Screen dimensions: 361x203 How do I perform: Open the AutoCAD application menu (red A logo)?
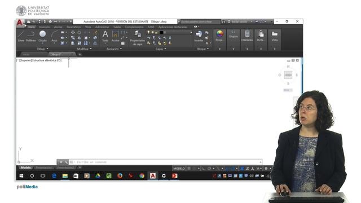20,23
